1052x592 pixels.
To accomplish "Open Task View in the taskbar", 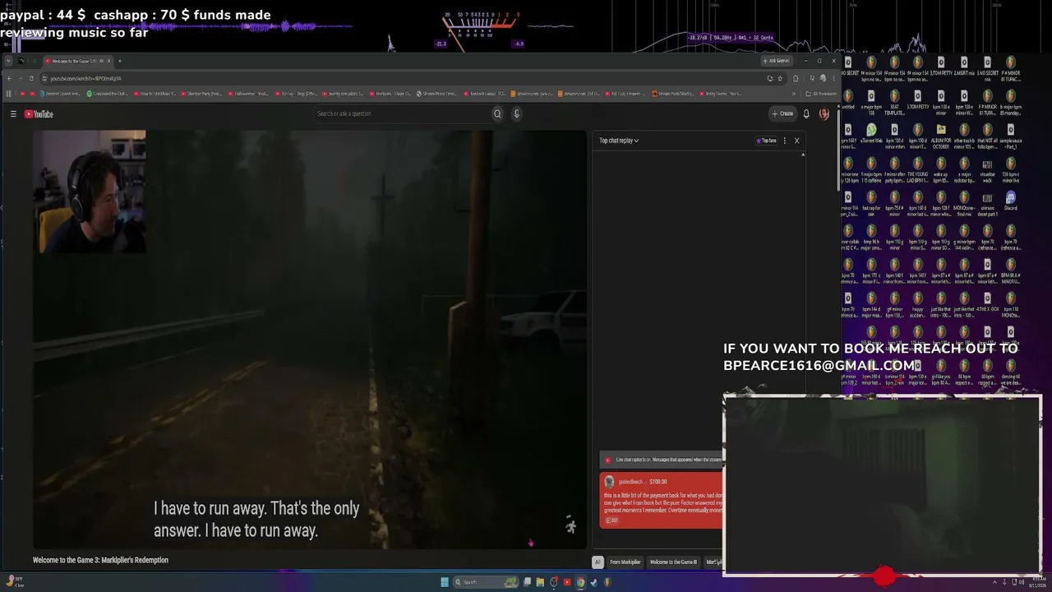I will [x=527, y=582].
